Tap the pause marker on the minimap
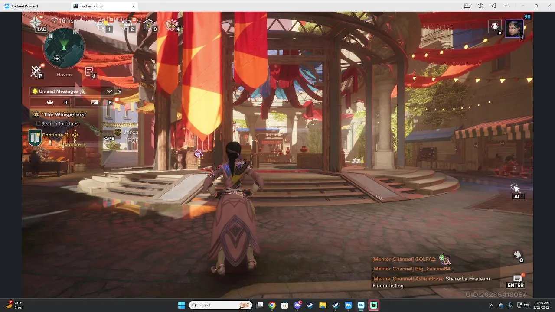 (x=50, y=37)
